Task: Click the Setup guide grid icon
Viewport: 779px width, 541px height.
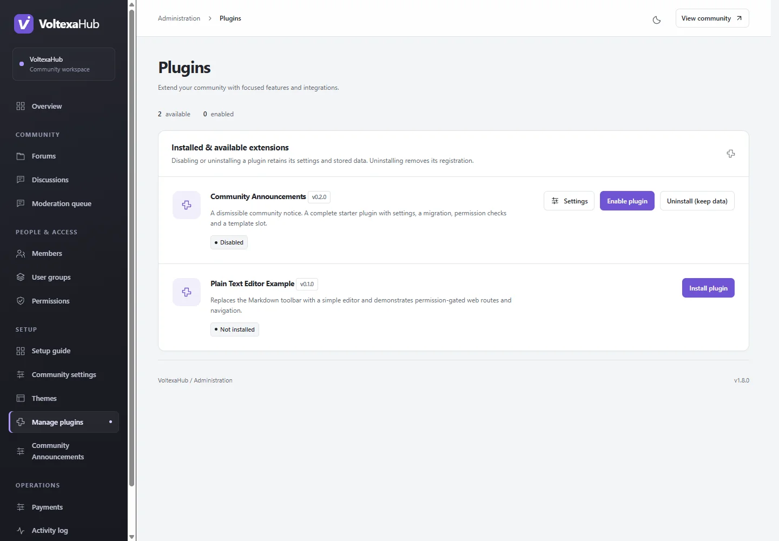Action: [21, 351]
